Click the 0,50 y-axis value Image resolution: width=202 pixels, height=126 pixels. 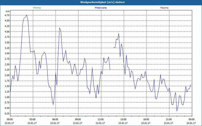(x=7, y=108)
